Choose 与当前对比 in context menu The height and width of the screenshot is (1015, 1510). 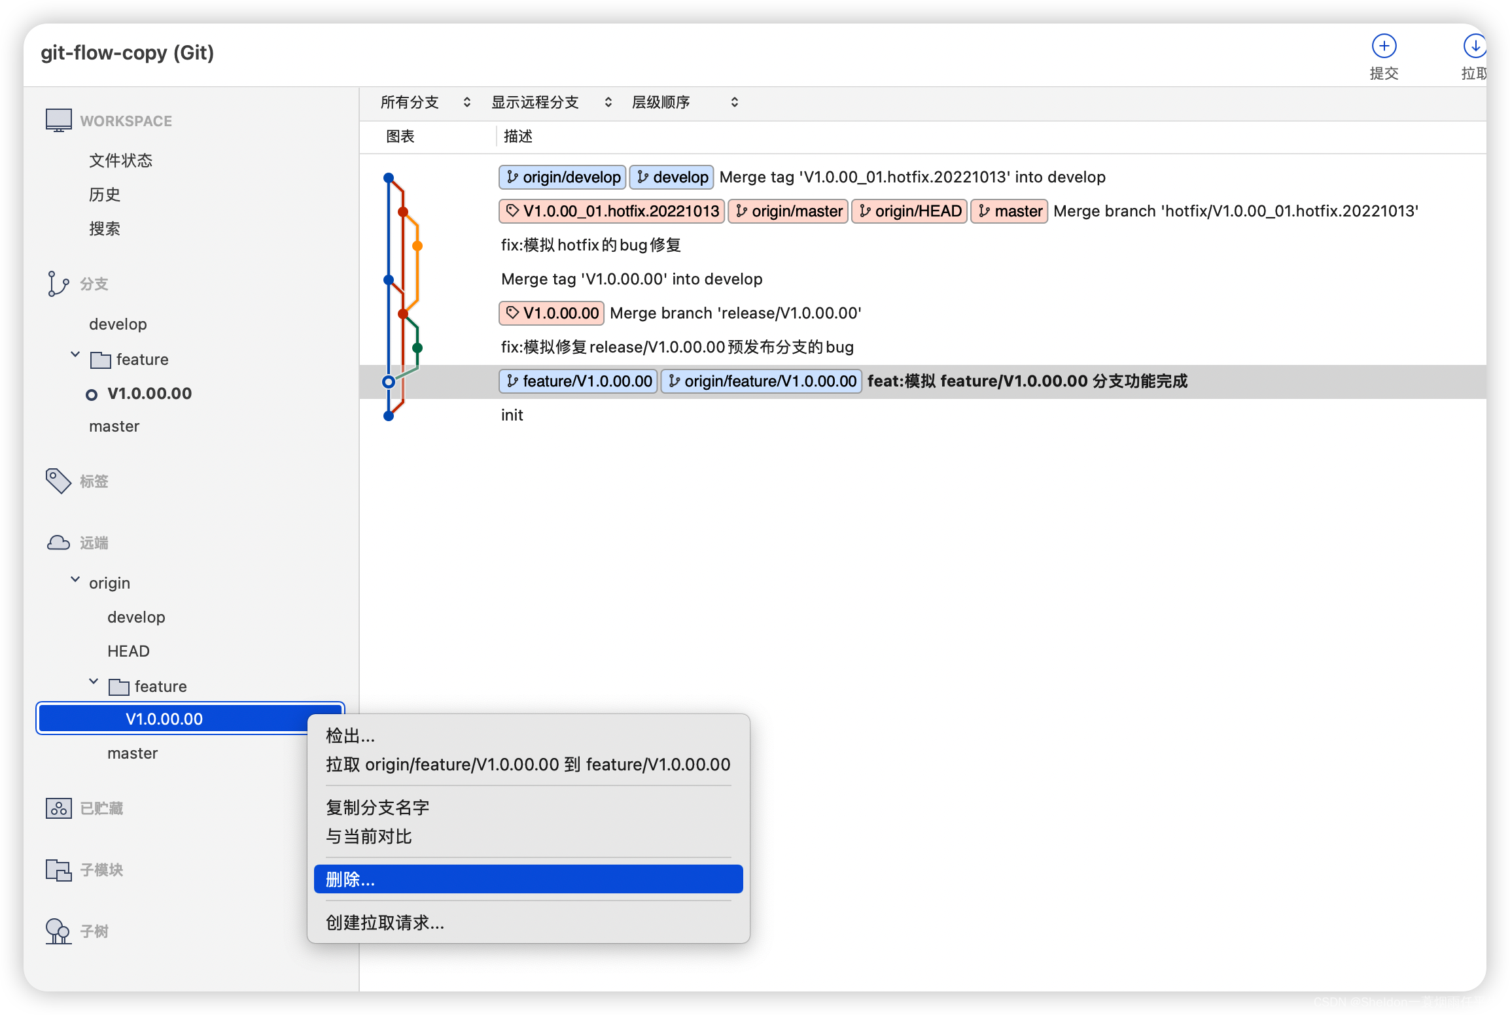(529, 836)
